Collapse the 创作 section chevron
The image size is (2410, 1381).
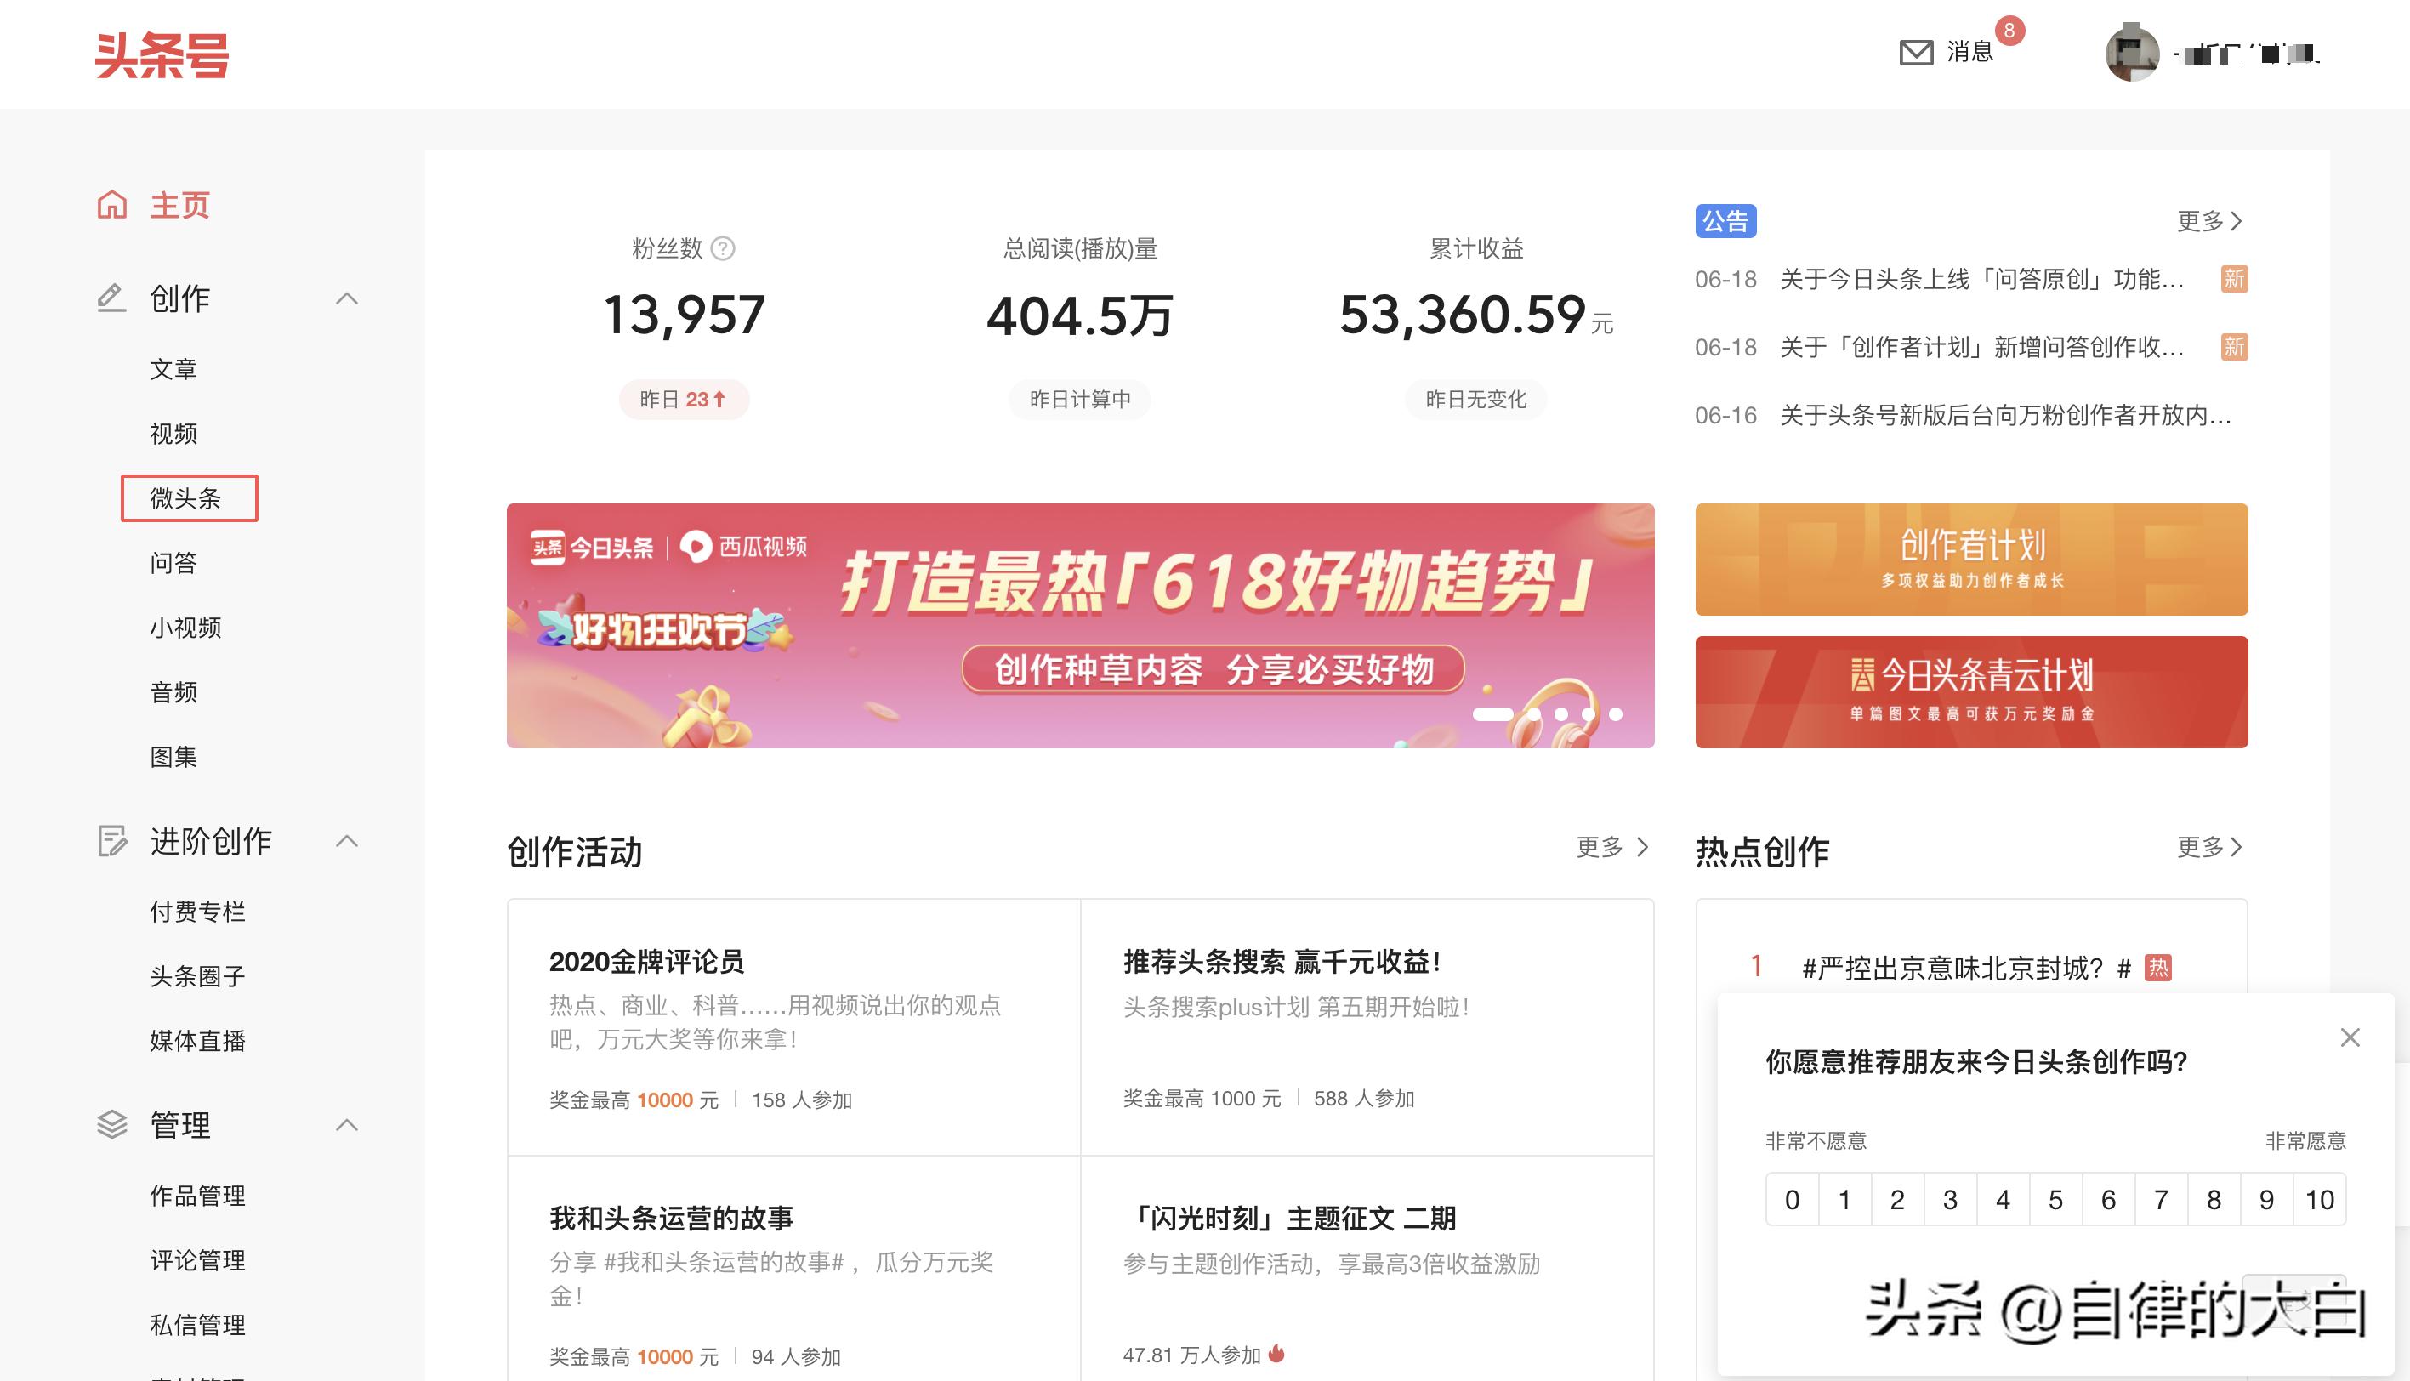pos(348,297)
